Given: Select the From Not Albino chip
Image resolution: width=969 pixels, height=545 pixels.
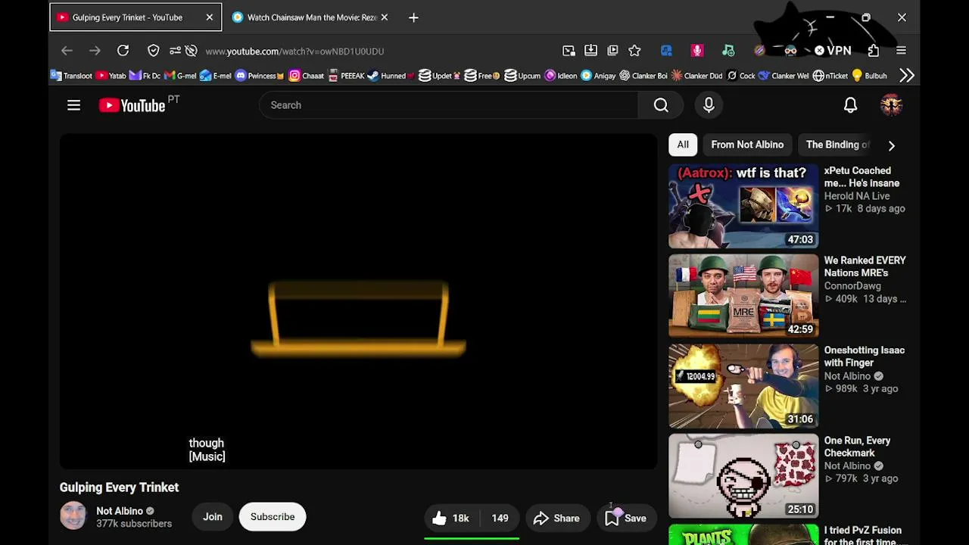Looking at the screenshot, I should [747, 145].
